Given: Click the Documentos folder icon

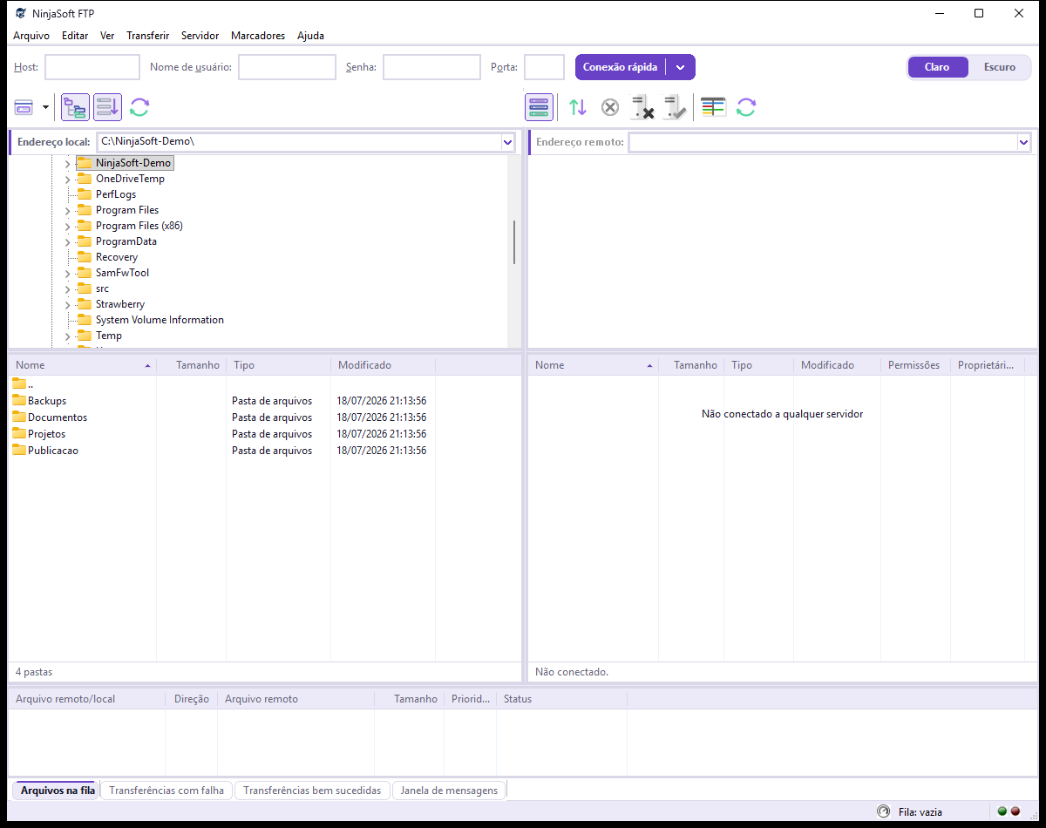Looking at the screenshot, I should 19,417.
